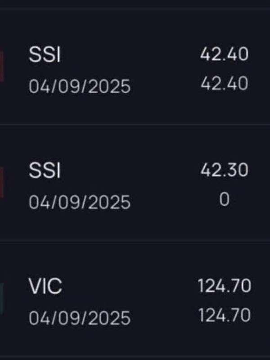The width and height of the screenshot is (270, 360).
Task: Tap the 04/09/2025 date under SSI 42.40
Action: click(80, 85)
